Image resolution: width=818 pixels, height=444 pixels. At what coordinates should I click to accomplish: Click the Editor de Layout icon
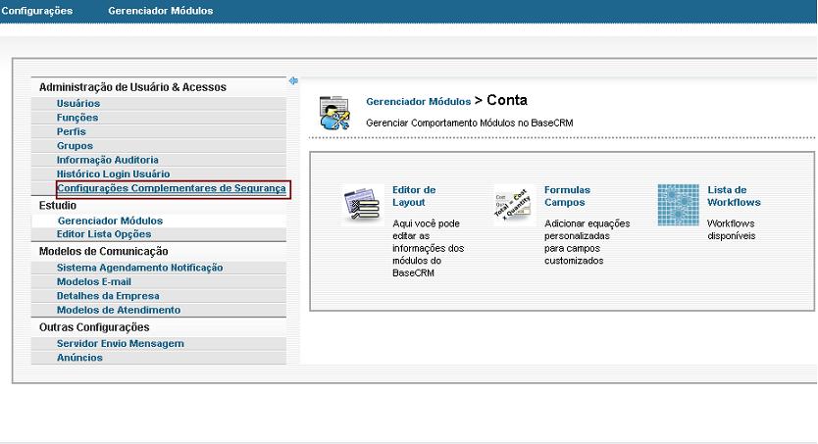point(361,204)
